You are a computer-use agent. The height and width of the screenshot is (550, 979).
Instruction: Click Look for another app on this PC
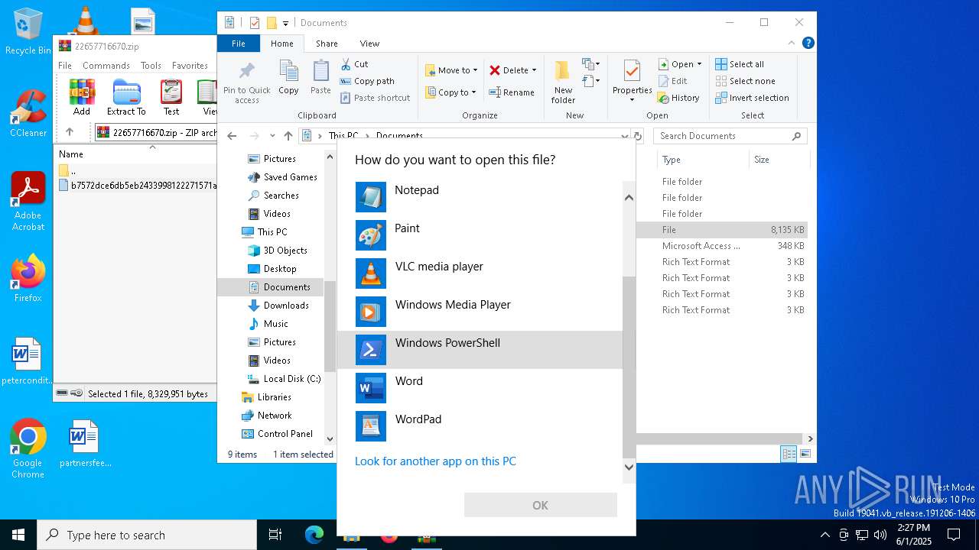435,461
